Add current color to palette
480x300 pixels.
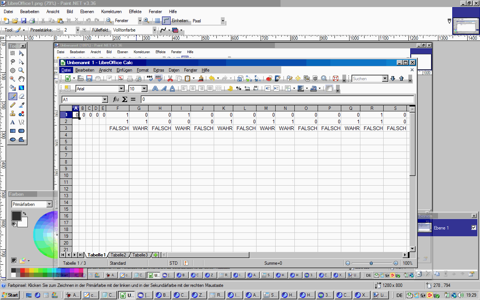pyautogui.click(x=14, y=260)
